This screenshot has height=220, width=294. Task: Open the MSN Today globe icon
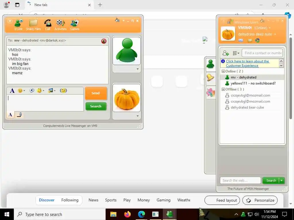[x=258, y=40]
